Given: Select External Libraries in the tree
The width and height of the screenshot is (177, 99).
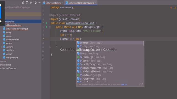Looking at the screenshot, I should tap(6, 65).
